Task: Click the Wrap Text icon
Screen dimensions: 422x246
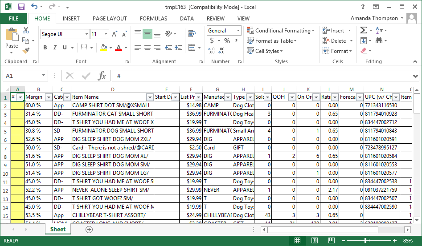Action: 192,33
